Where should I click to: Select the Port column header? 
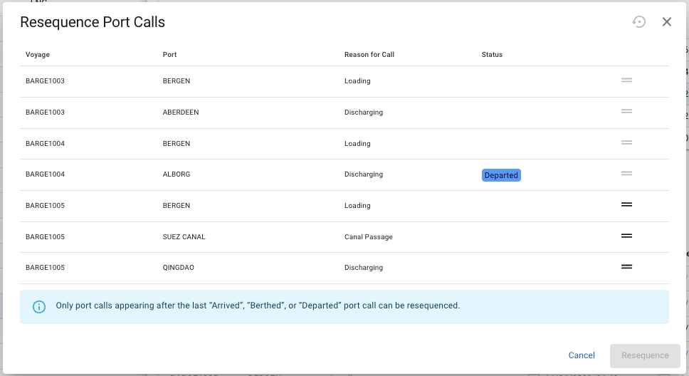tap(169, 55)
